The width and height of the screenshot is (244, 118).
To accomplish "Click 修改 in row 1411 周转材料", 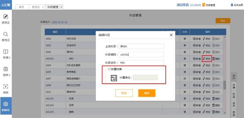I will coord(206,92).
